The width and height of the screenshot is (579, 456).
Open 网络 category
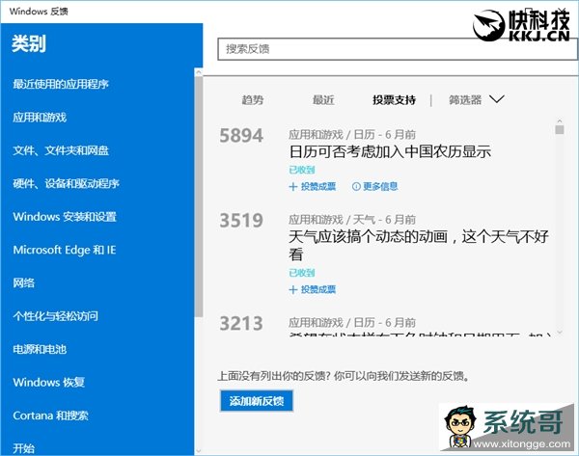[23, 283]
